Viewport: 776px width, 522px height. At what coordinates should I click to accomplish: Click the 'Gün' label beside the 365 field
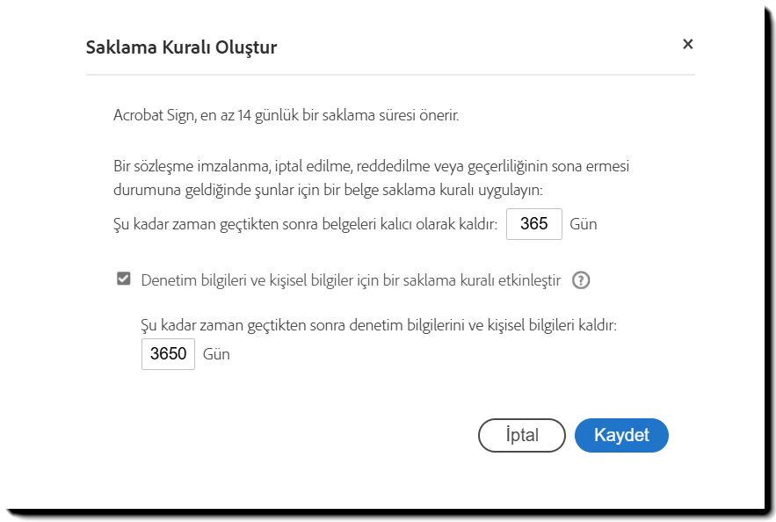point(584,224)
